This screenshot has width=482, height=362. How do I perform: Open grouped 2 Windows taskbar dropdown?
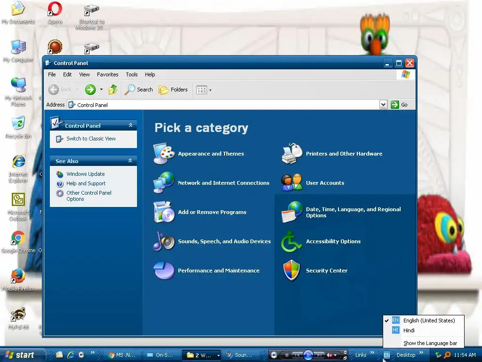(x=218, y=355)
